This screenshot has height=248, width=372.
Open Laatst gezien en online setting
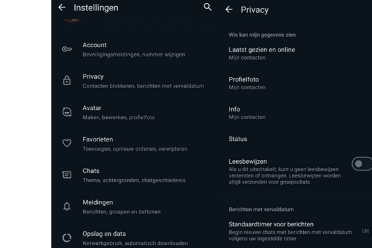click(262, 53)
